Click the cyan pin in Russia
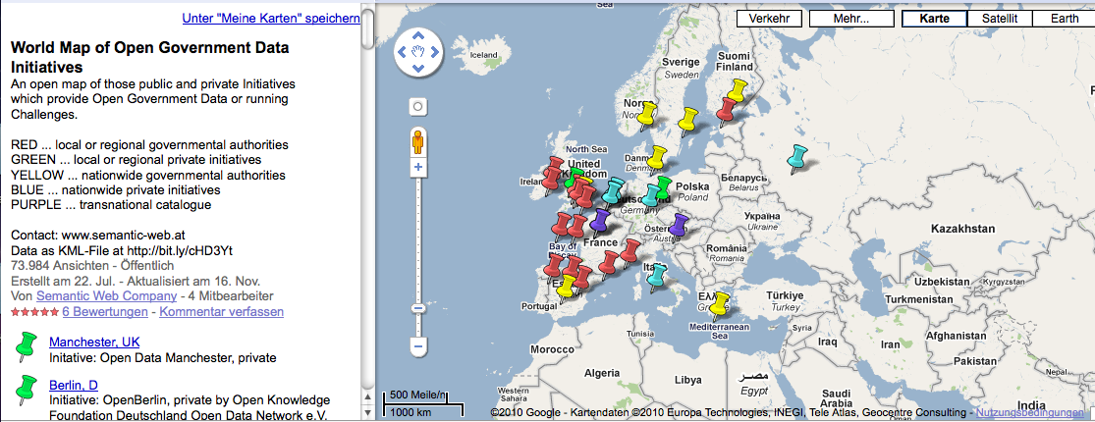 (x=796, y=157)
